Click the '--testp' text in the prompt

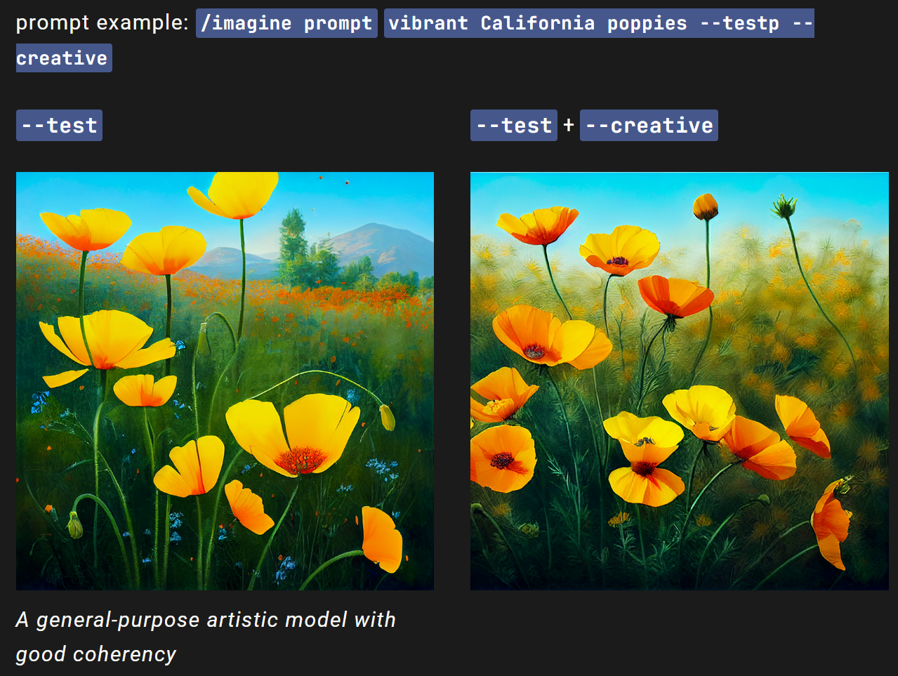coord(740,23)
